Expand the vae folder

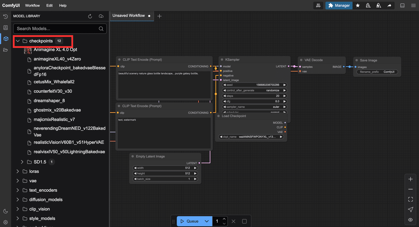18,181
